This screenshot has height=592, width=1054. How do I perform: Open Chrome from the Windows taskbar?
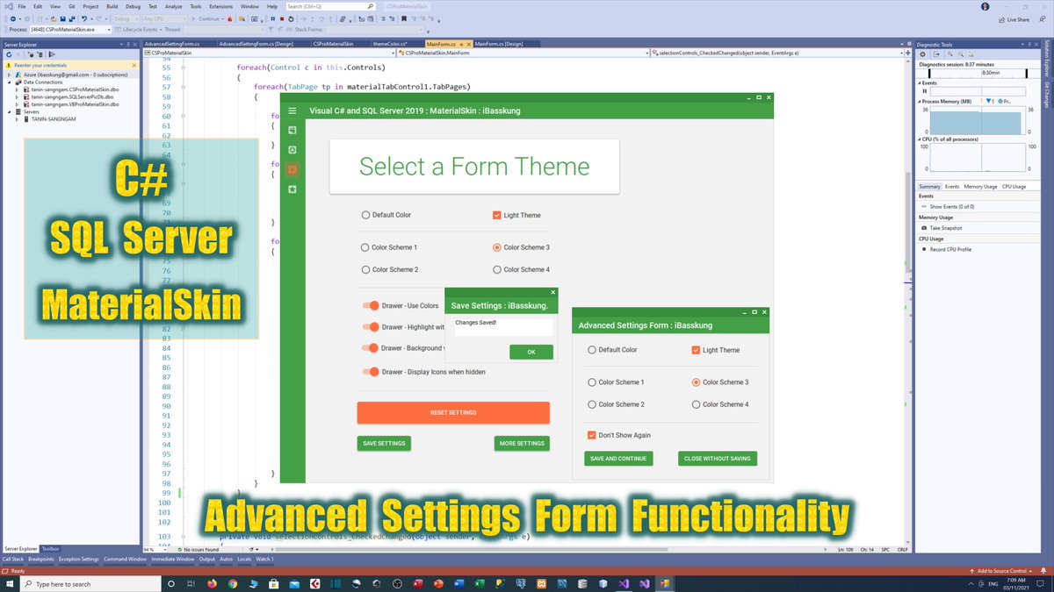tap(233, 583)
